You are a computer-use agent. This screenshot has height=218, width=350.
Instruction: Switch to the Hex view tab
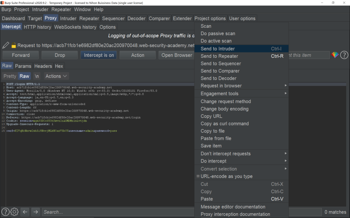point(59,66)
